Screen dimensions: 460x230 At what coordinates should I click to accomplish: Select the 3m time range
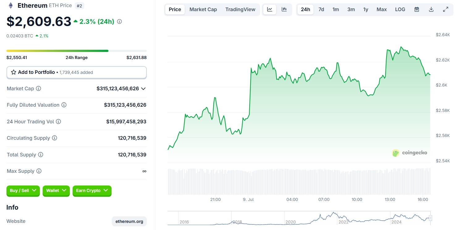(351, 9)
